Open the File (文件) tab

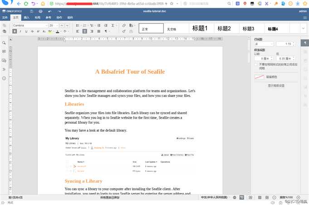pyautogui.click(x=5, y=18)
